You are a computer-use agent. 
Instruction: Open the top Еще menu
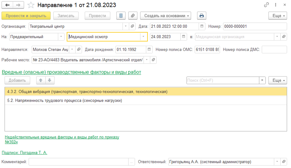click(x=277, y=16)
